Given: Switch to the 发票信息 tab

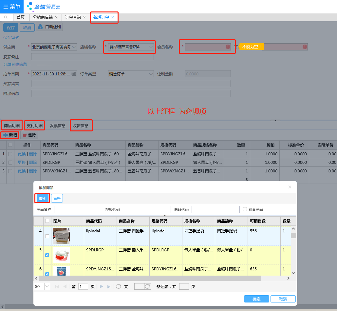Looking at the screenshot, I should [57, 126].
